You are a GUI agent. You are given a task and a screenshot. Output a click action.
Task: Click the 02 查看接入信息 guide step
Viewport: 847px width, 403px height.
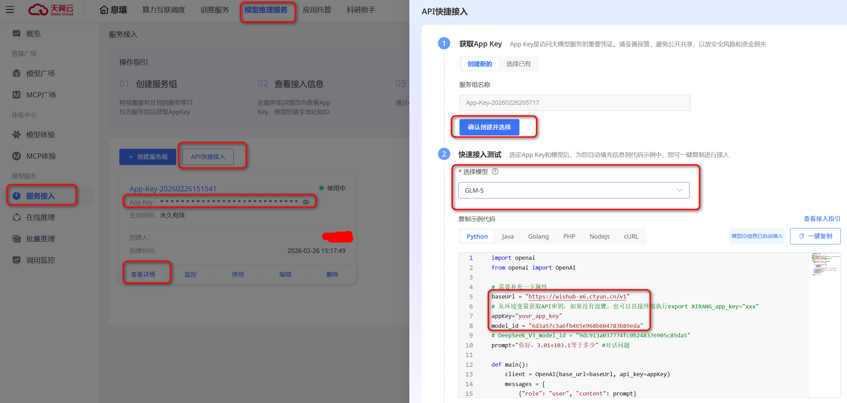click(x=290, y=84)
